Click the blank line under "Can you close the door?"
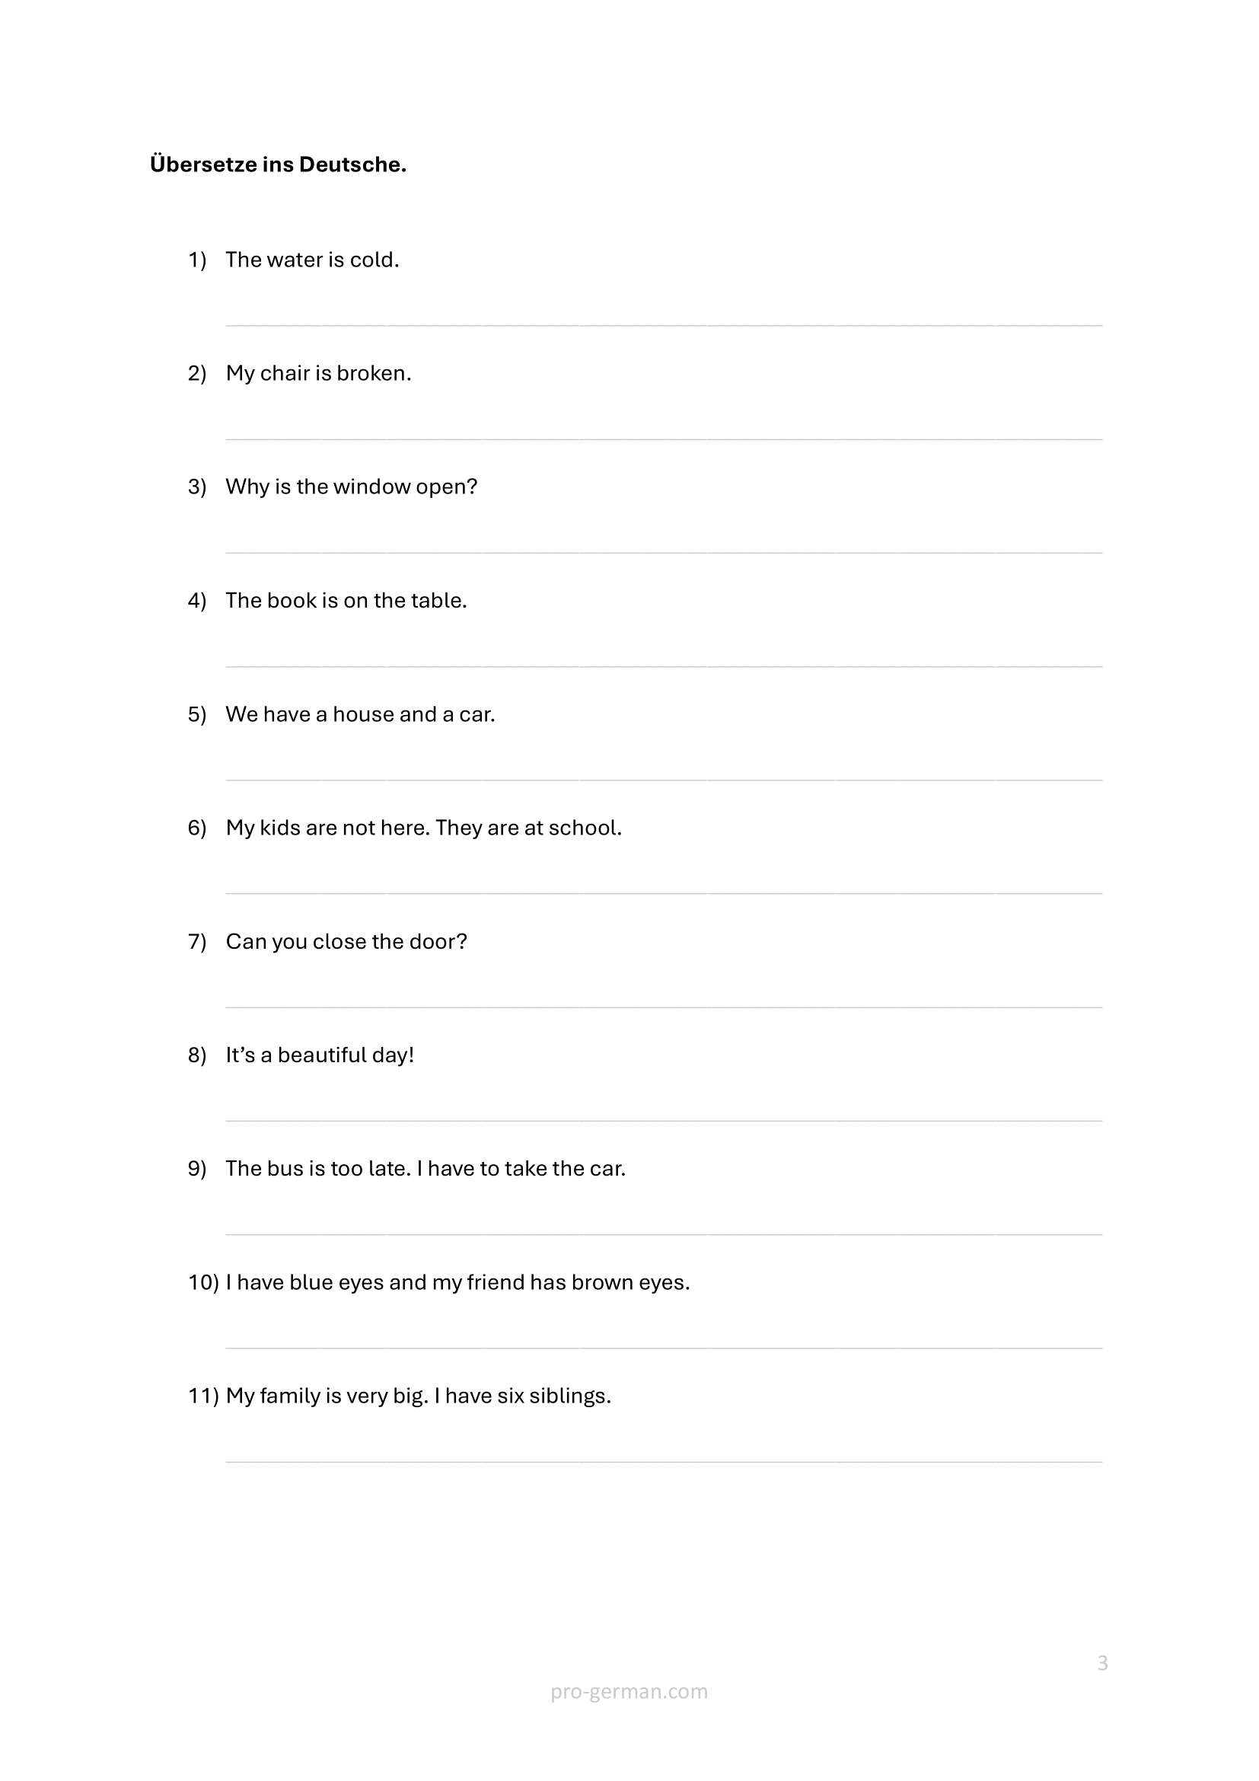This screenshot has height=1781, width=1259. point(664,1006)
